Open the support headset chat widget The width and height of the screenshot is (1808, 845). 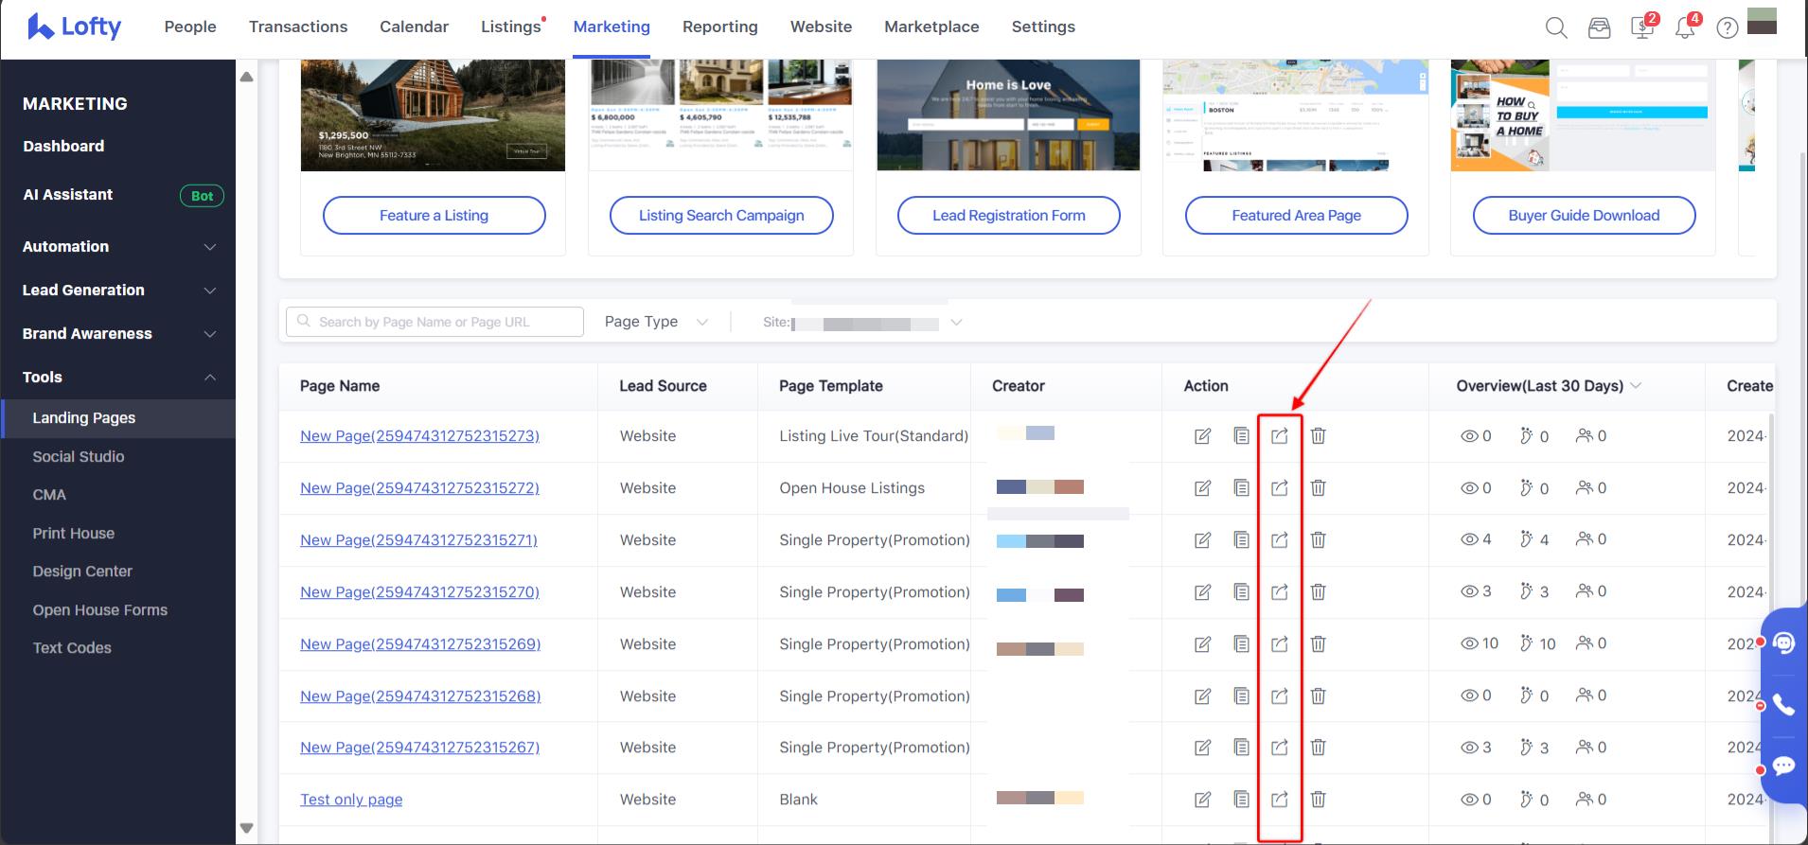point(1784,643)
